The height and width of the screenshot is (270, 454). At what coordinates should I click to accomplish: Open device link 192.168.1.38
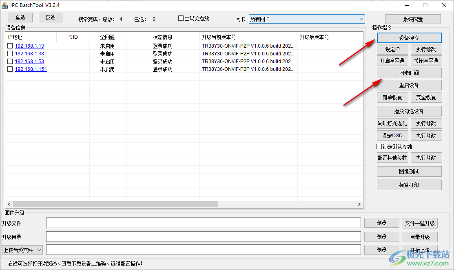pyautogui.click(x=29, y=53)
